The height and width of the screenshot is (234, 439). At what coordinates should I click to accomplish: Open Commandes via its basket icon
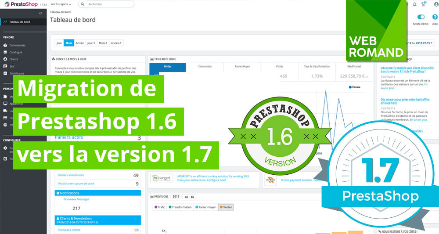[5, 45]
